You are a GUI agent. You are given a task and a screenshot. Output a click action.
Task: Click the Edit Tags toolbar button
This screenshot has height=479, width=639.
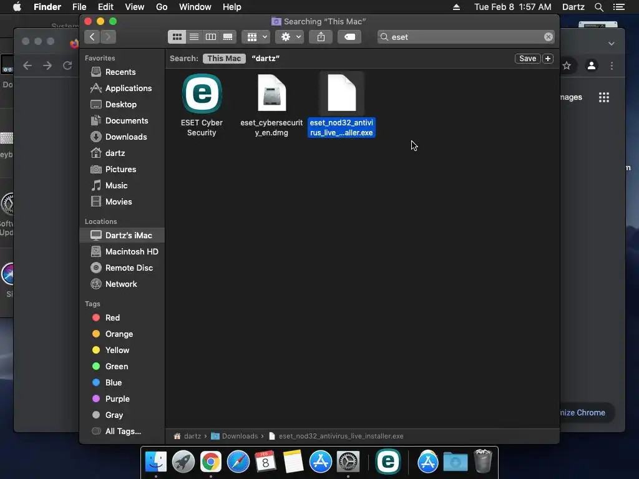tap(349, 37)
